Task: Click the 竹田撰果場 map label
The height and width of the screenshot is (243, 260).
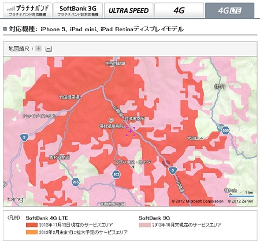Action: (69, 98)
